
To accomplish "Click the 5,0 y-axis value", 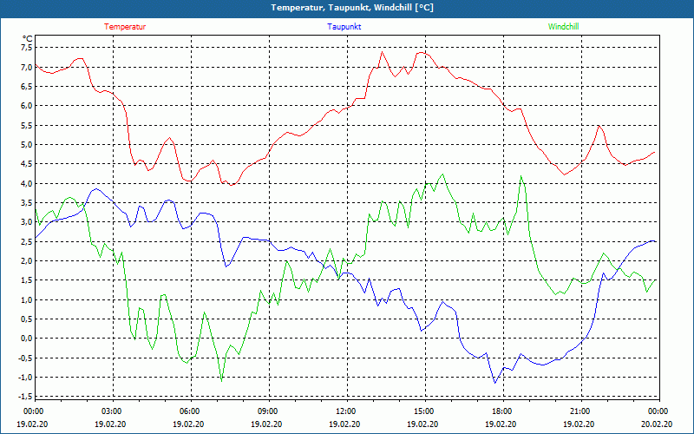I will pyautogui.click(x=27, y=144).
